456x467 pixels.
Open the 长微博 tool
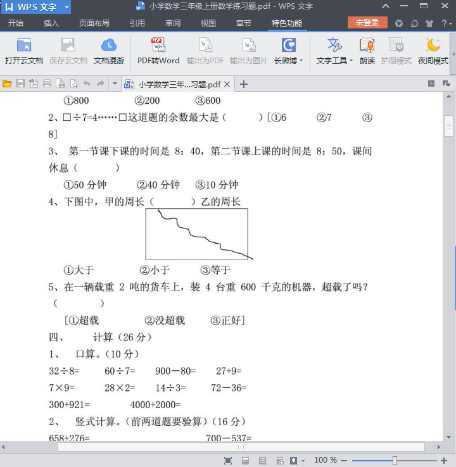point(289,51)
